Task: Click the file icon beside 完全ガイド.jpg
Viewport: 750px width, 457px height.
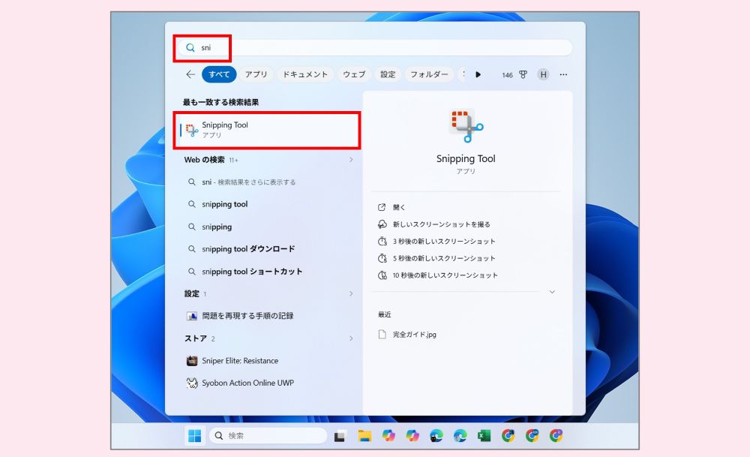Action: click(382, 334)
